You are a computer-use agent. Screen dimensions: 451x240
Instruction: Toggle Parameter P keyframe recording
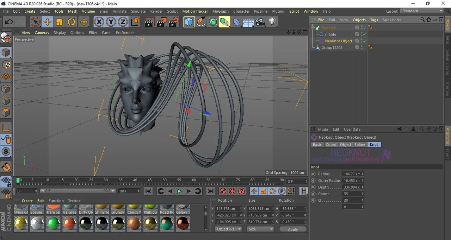click(282, 191)
